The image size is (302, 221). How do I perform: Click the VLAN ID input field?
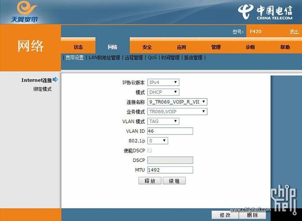point(170,131)
